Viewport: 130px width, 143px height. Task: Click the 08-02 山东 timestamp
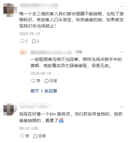(x=29, y=128)
